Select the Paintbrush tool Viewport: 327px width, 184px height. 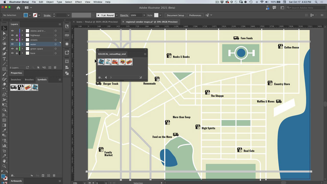click(4, 74)
